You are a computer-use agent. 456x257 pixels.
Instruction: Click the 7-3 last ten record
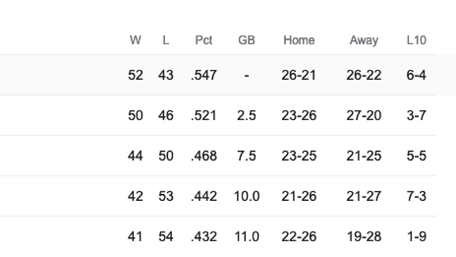(x=416, y=196)
